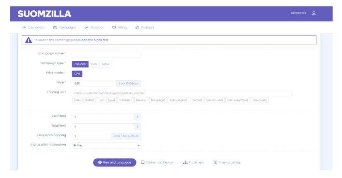Insert the {carrier} macro tag

pos(197,100)
